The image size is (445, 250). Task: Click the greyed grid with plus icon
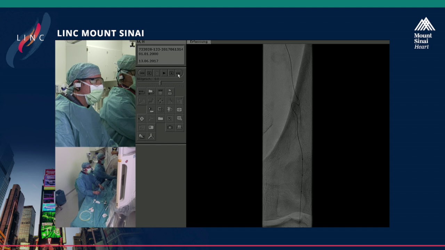(x=179, y=101)
